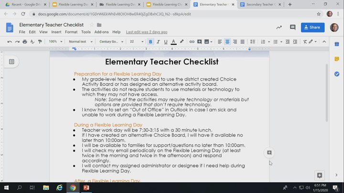Expand bulleted list style options
This screenshot has width=344, height=193.
coord(281,41)
